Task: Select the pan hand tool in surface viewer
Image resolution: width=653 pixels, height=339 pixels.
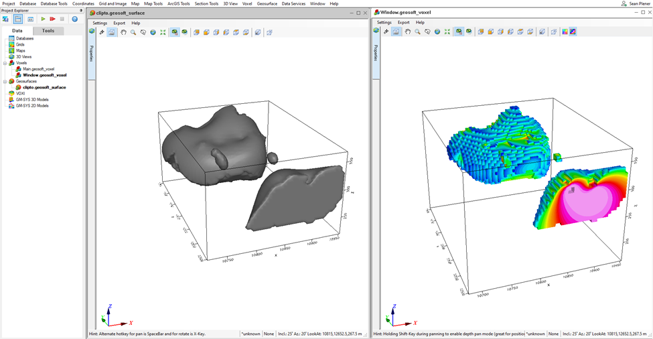Action: pos(123,32)
